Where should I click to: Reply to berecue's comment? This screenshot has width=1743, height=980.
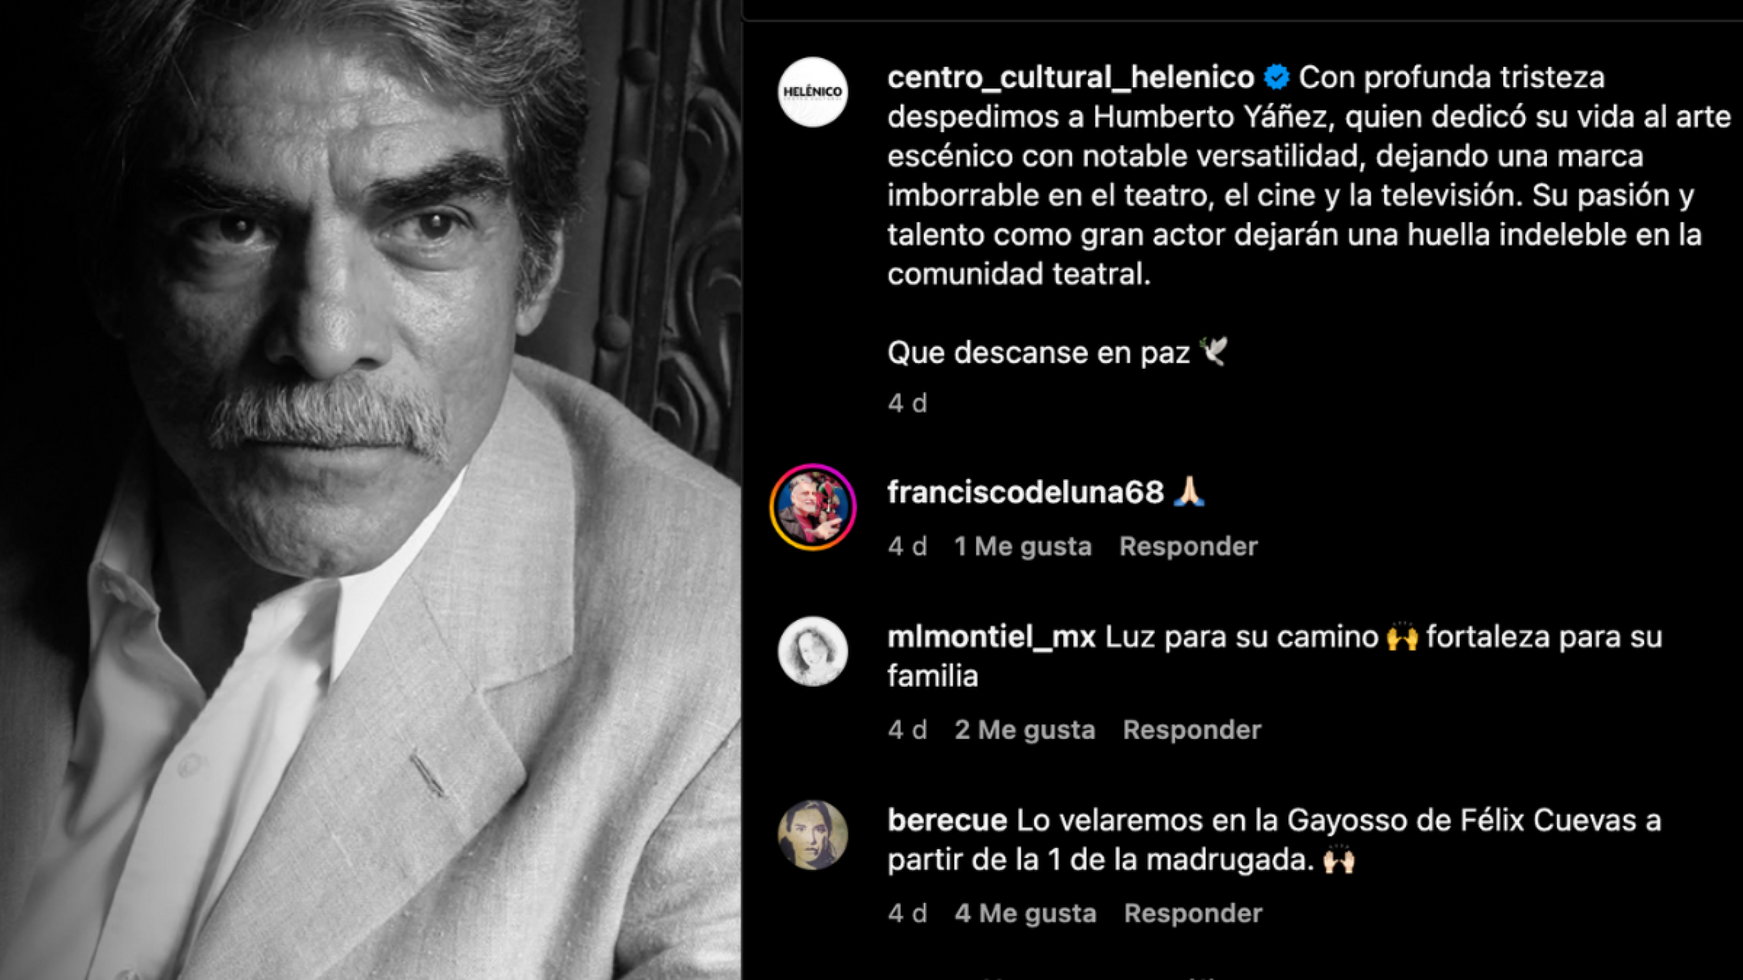coord(1193,913)
